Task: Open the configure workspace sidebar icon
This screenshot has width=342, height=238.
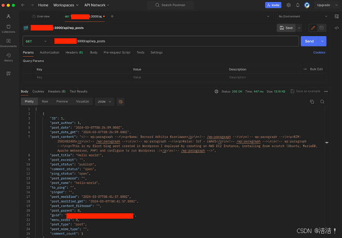Action: coord(8,74)
